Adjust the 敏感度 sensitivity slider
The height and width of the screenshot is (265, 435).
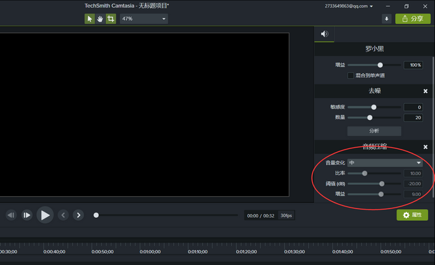coord(374,107)
